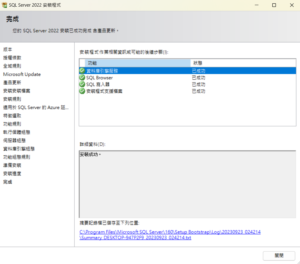The height and width of the screenshot is (264, 300).
Task: Click green check icon beside 安裝程式支援檔案
Action: point(82,91)
